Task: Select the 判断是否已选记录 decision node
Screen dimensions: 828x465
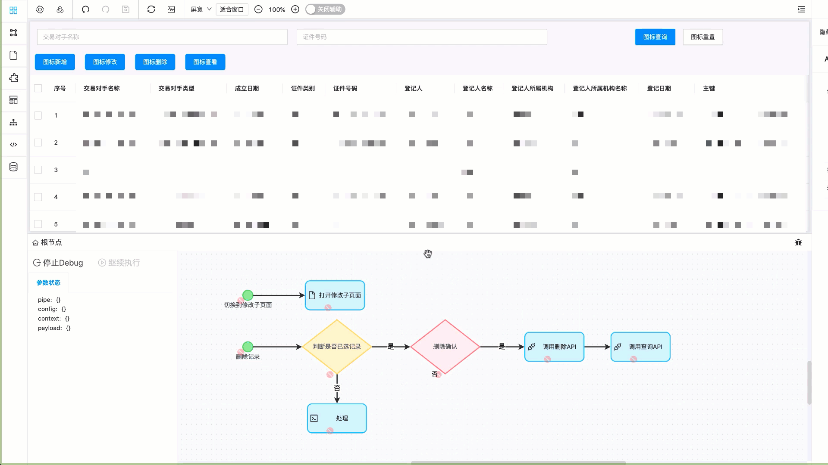Action: [337, 347]
